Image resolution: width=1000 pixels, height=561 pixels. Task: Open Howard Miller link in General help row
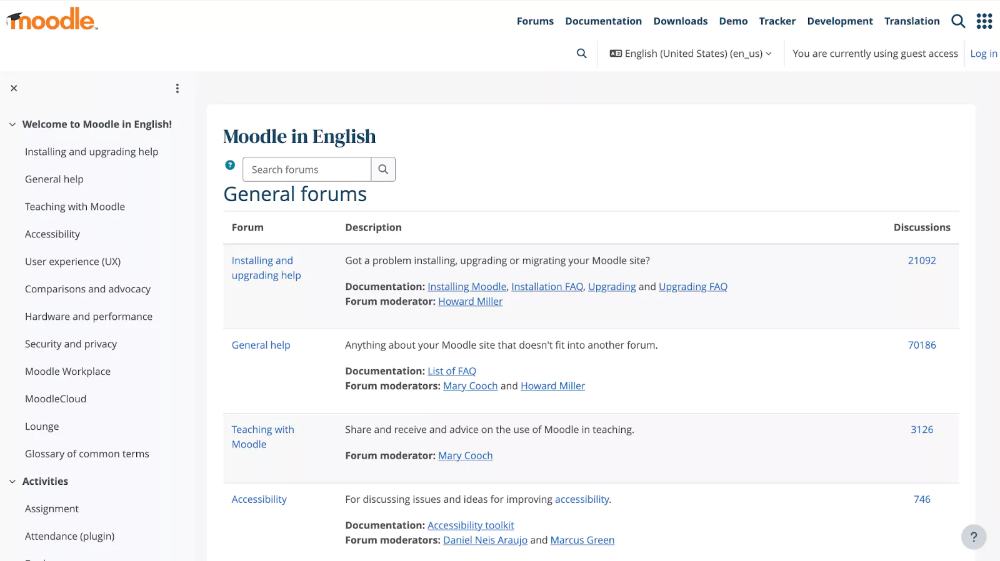552,386
